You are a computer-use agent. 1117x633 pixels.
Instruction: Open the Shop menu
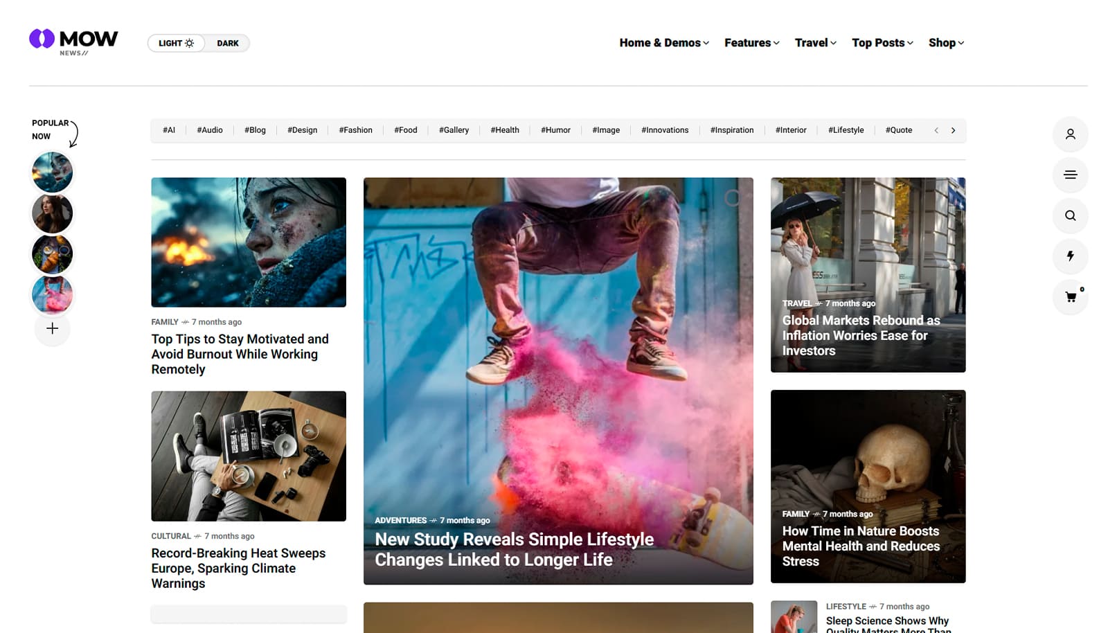(x=946, y=43)
